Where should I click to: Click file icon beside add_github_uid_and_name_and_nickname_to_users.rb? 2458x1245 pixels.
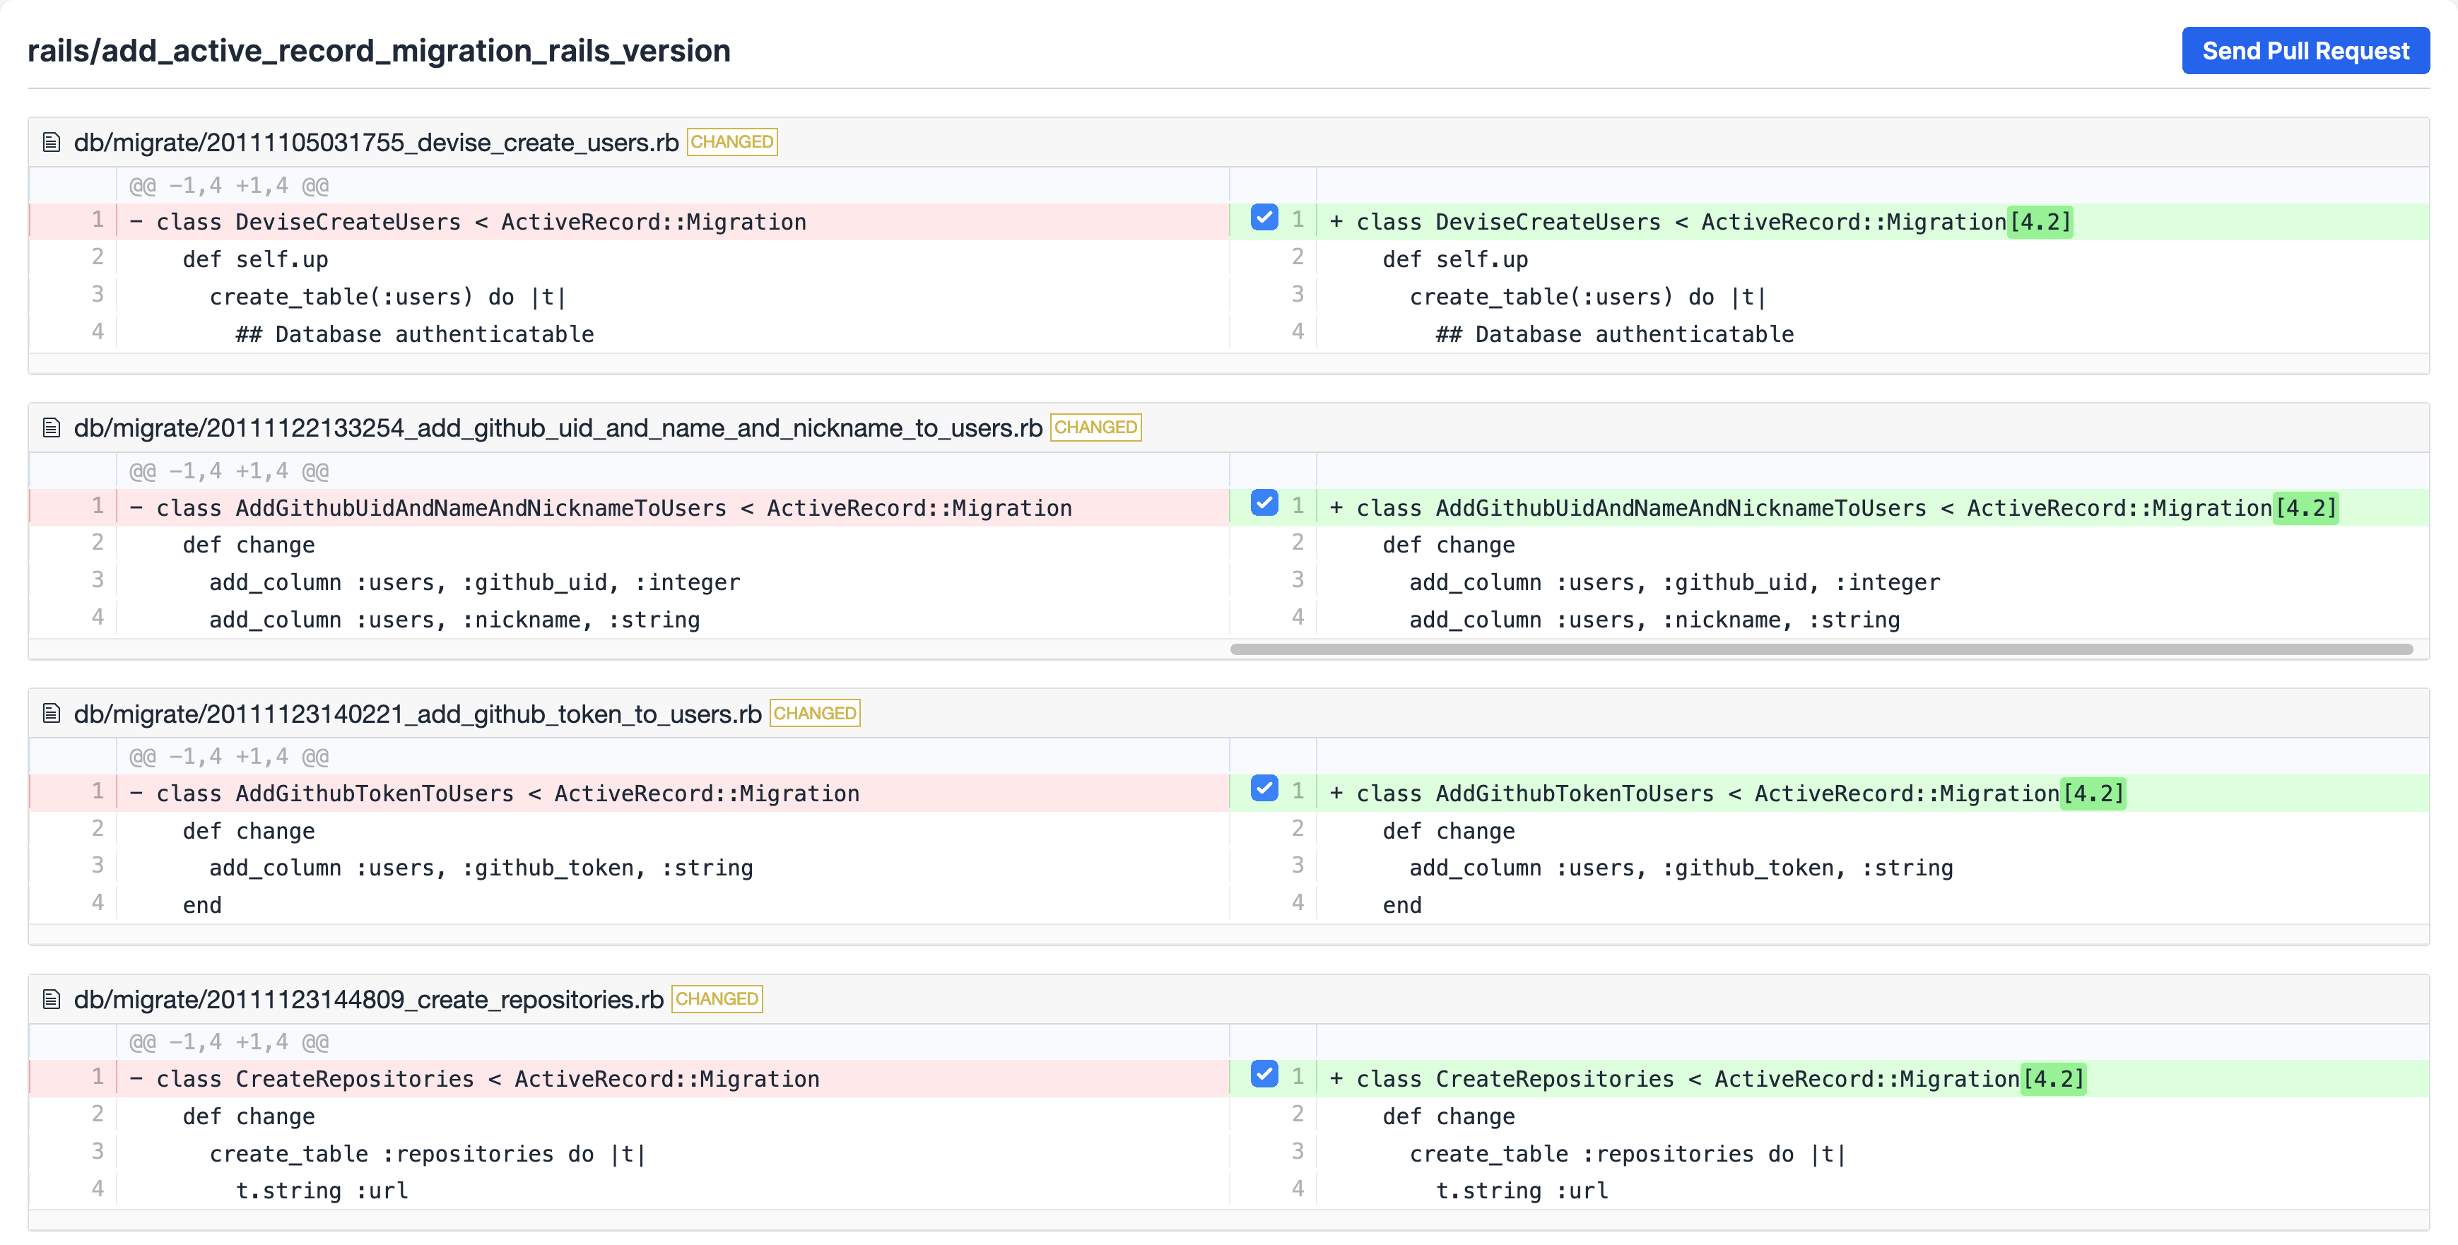[52, 427]
